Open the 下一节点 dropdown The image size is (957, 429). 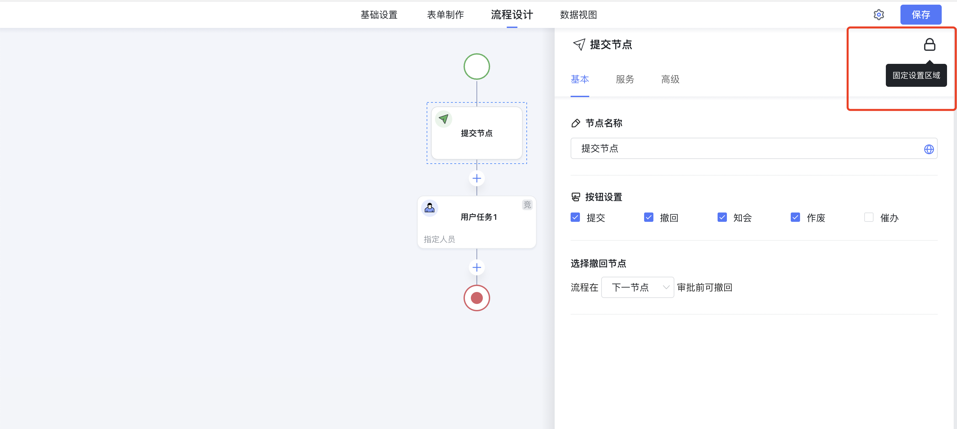point(637,287)
